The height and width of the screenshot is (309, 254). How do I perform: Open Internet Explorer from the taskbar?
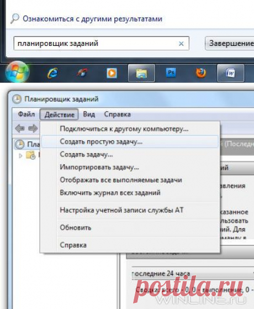click(x=52, y=73)
